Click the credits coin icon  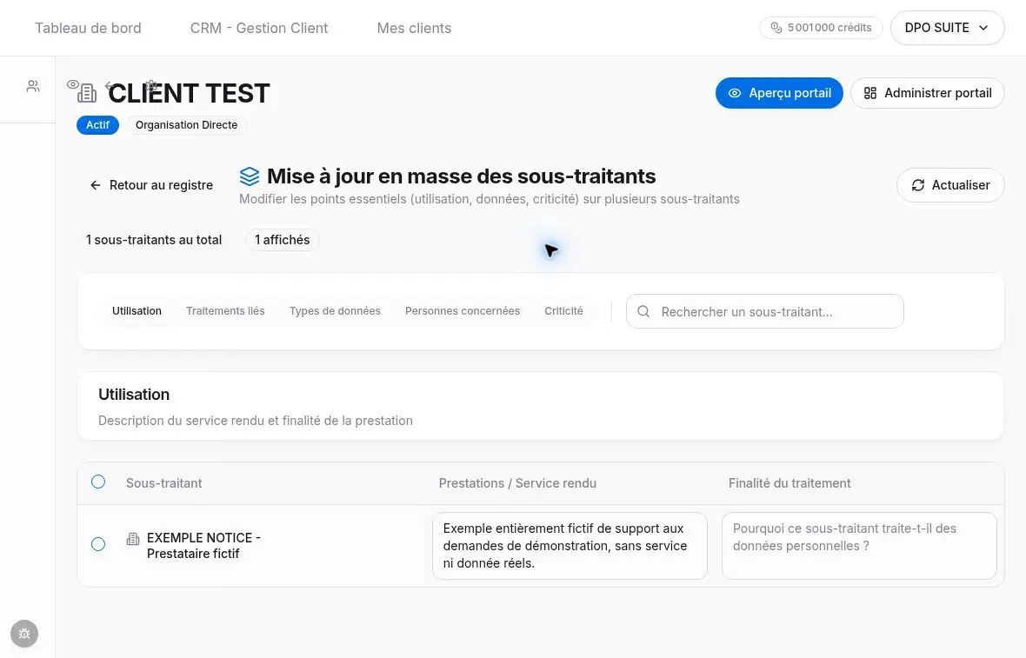(776, 28)
